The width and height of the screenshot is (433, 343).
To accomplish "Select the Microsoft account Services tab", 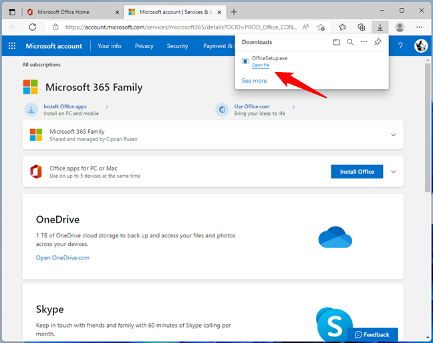I will (176, 12).
